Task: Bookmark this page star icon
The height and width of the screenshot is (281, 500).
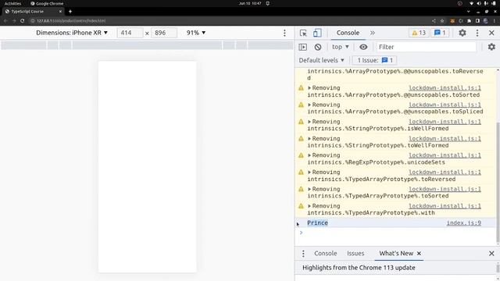Action: tap(442, 21)
